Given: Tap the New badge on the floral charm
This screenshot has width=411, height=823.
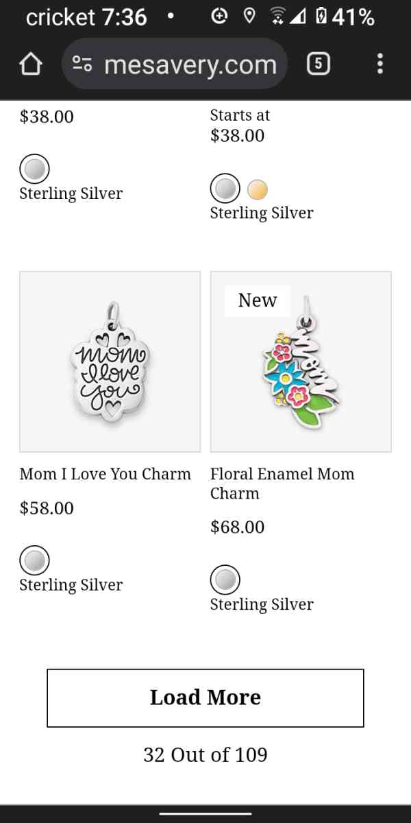Looking at the screenshot, I should click(257, 300).
